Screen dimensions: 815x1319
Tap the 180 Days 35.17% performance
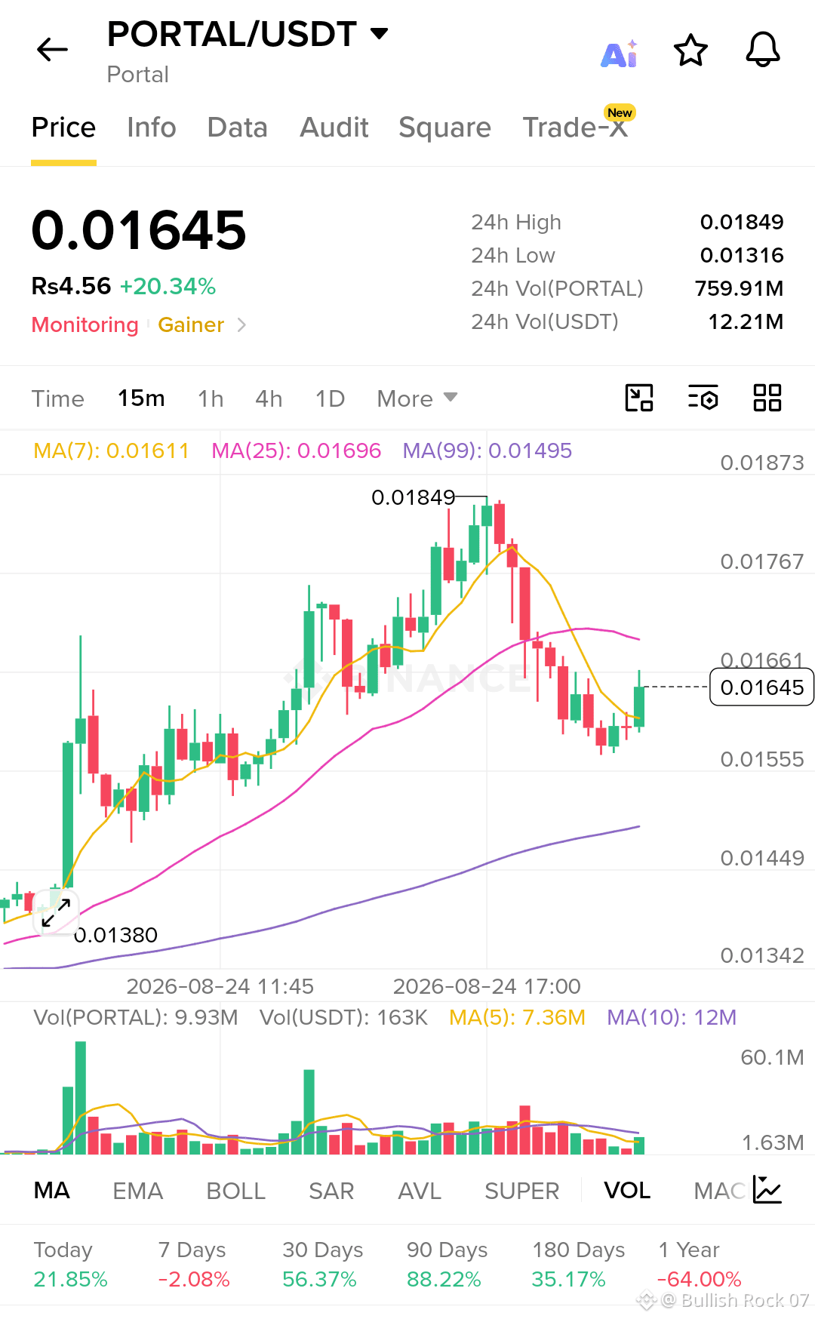click(x=578, y=1264)
